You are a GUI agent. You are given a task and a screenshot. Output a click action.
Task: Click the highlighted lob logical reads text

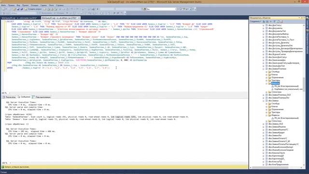pos(124,117)
